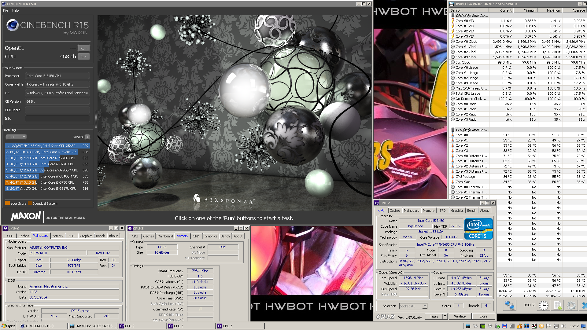Click the network connection tray icon
The image size is (587, 330).
[556, 326]
